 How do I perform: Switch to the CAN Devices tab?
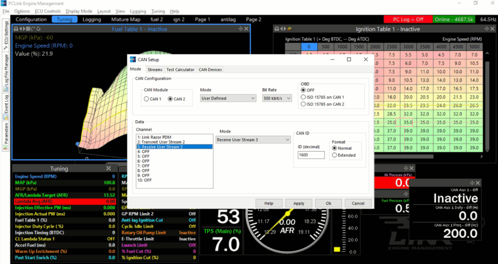[210, 70]
